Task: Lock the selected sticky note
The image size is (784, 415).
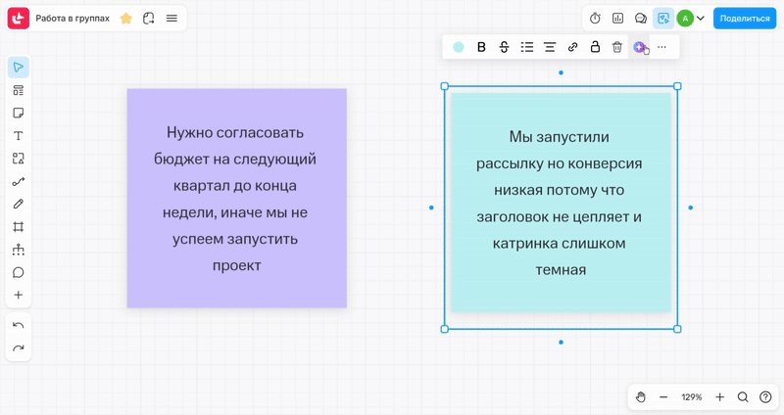Action: tap(595, 47)
